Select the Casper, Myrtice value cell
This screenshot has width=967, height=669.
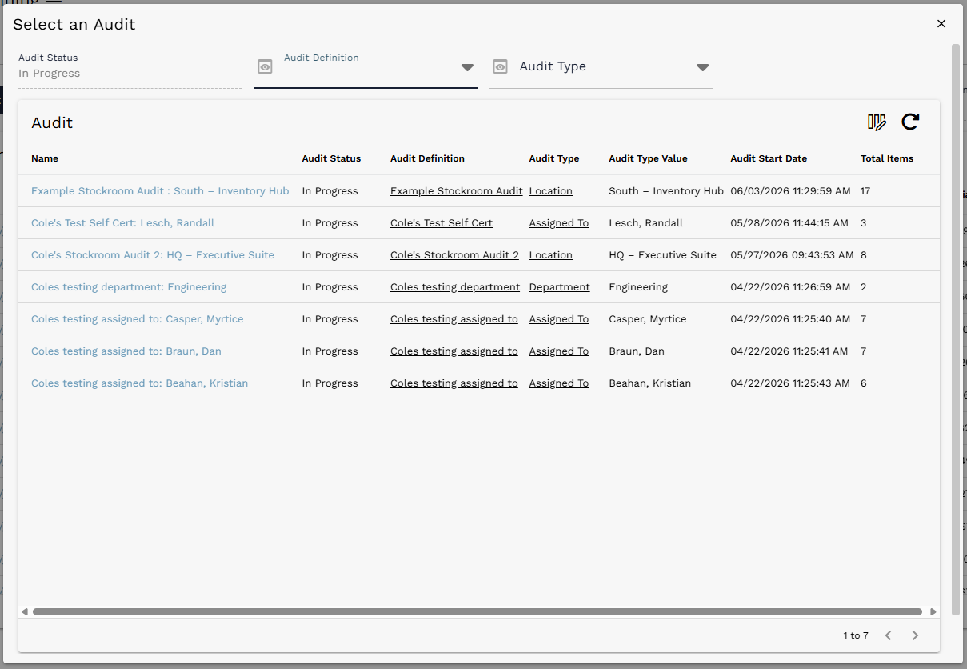click(x=648, y=319)
